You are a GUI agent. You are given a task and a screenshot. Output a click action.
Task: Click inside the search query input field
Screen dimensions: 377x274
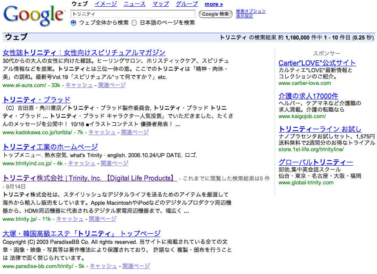point(132,13)
